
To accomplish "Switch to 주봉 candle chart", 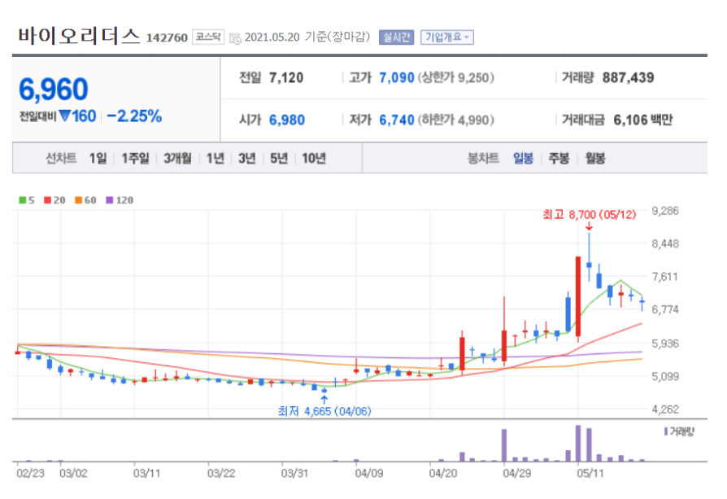I will (559, 158).
